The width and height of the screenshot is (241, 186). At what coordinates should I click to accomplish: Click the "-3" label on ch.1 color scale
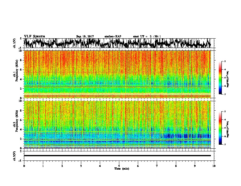(224, 61)
